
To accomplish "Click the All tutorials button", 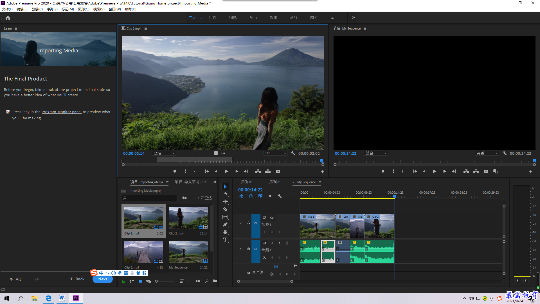I will pyautogui.click(x=15, y=279).
